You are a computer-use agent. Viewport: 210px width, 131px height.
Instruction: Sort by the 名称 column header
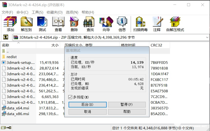(18, 45)
